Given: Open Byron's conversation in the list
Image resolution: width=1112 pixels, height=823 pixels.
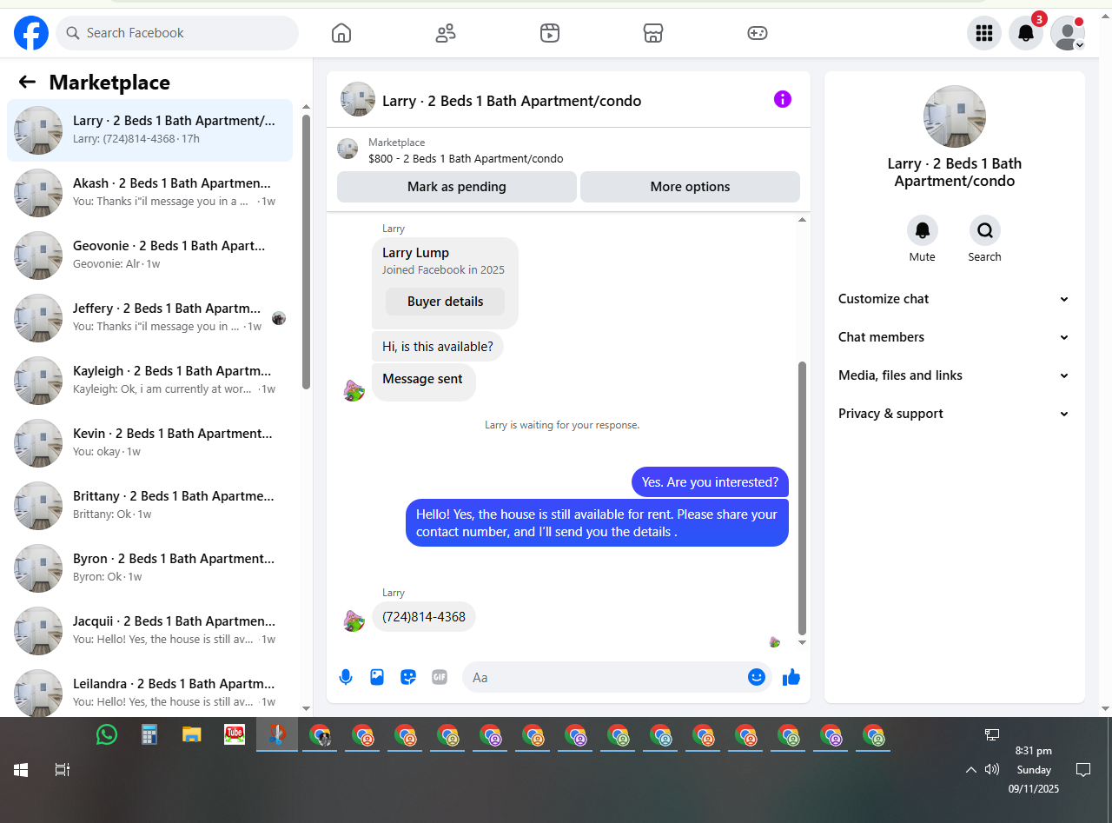Looking at the screenshot, I should (149, 568).
